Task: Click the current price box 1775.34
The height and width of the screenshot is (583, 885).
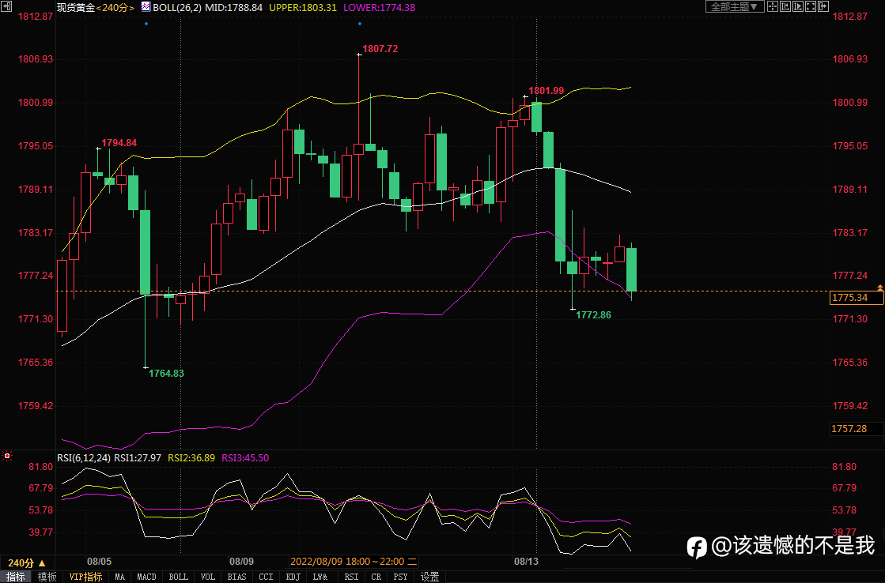Action: (857, 298)
